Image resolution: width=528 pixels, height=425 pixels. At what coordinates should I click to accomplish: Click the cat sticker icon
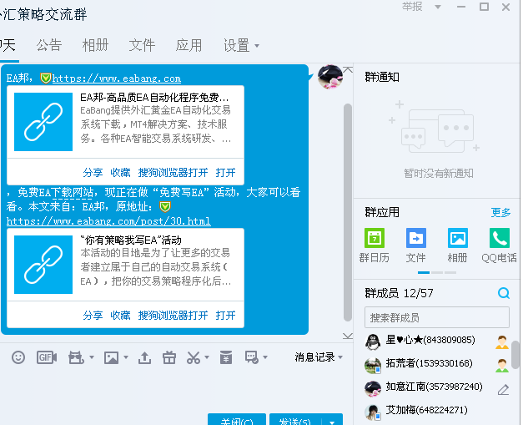pos(76,357)
